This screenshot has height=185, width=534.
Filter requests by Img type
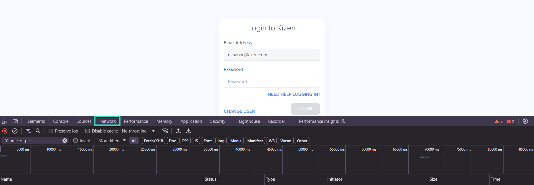(221, 141)
